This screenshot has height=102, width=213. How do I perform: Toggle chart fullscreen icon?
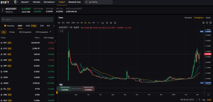pos(211,23)
